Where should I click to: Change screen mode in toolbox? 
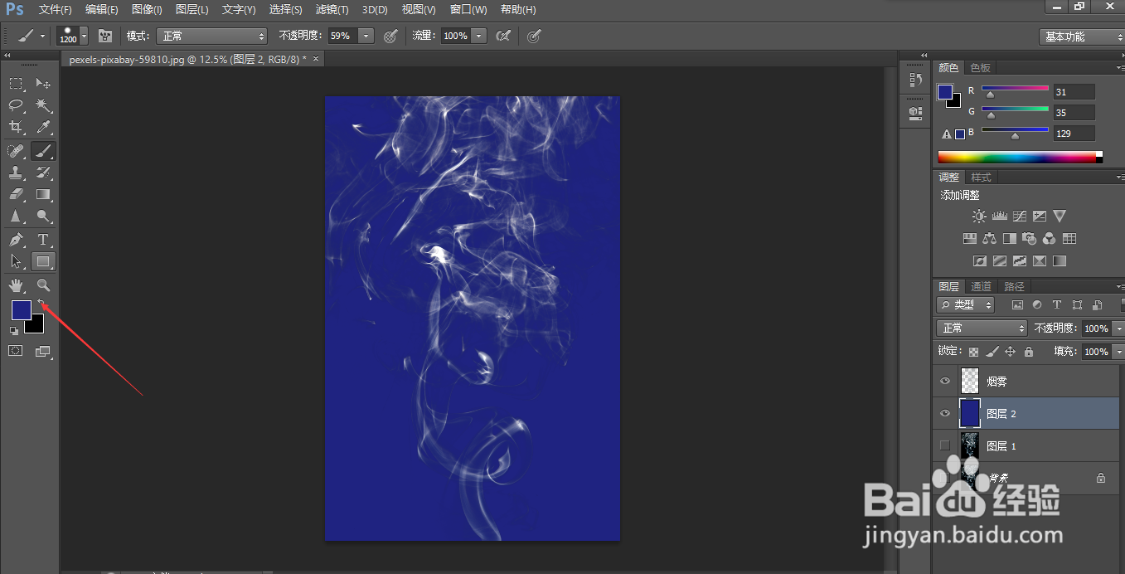coord(43,351)
